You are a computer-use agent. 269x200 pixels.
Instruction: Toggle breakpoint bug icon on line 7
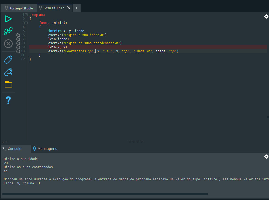click(x=18, y=39)
